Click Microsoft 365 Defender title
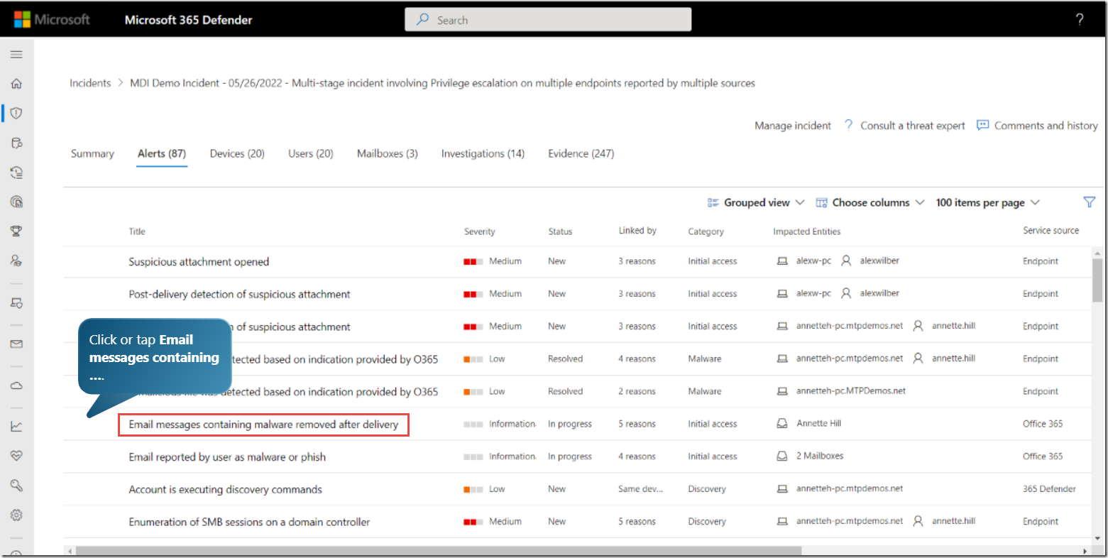The height and width of the screenshot is (558, 1108). (x=188, y=20)
